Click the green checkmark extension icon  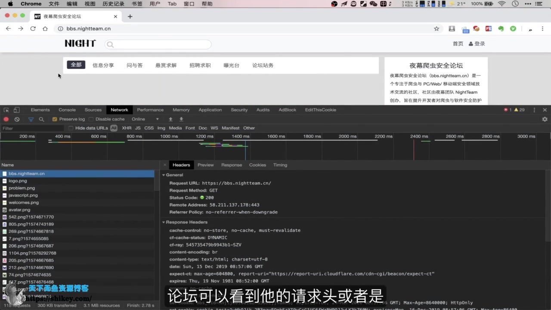click(x=513, y=29)
